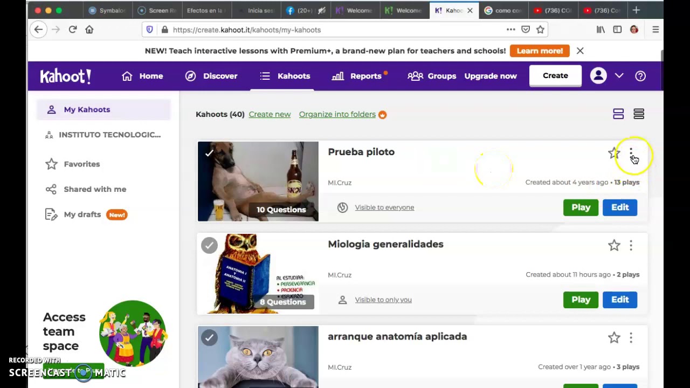Click the Create button
This screenshot has width=690, height=388.
[555, 75]
